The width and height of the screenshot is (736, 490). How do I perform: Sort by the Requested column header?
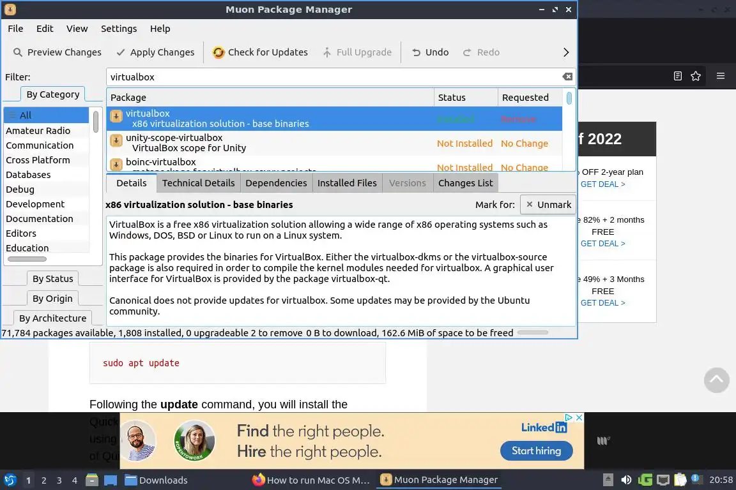coord(530,98)
